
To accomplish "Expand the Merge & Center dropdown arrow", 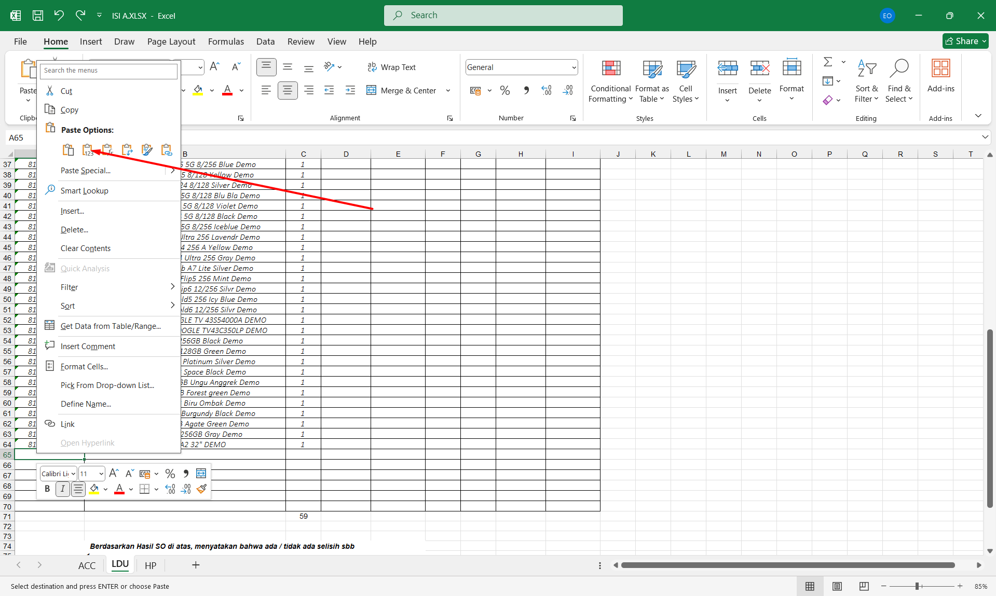I will (448, 91).
